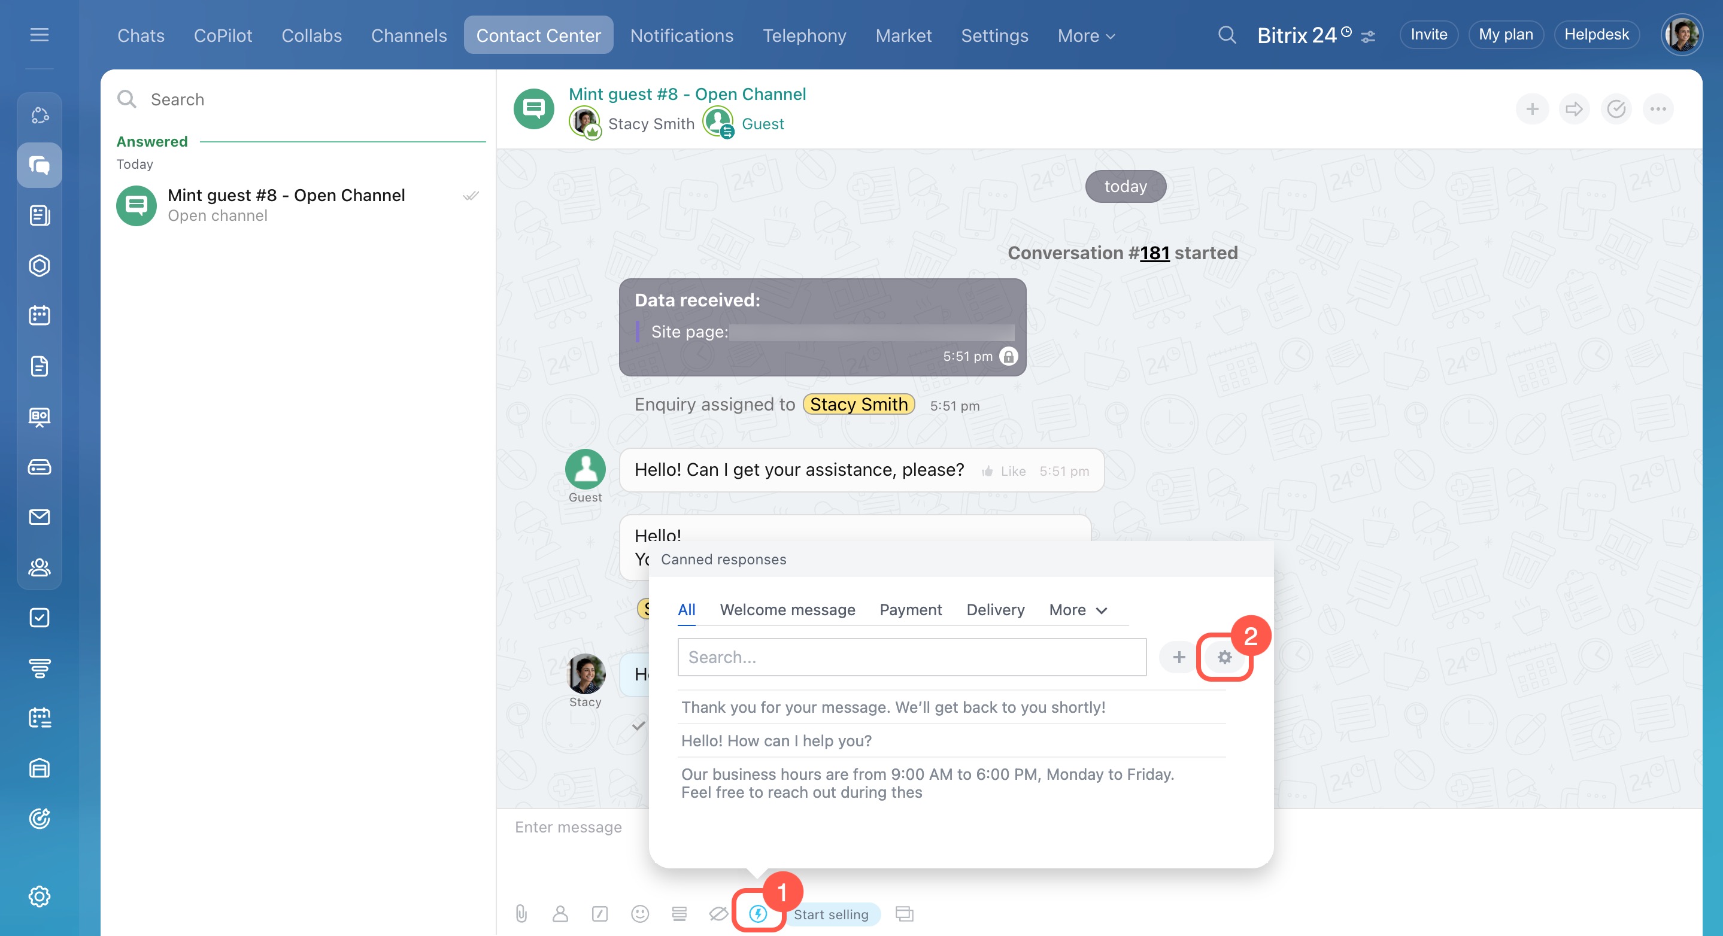This screenshot has height=936, width=1723.
Task: Select the Payment canned responses tab
Action: coord(911,610)
